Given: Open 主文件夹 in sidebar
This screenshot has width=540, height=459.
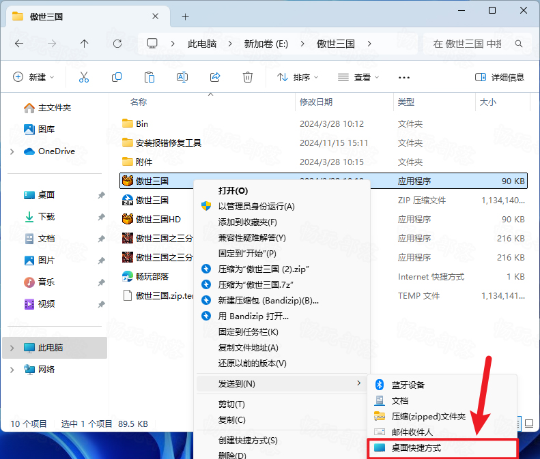Looking at the screenshot, I should [x=48, y=108].
